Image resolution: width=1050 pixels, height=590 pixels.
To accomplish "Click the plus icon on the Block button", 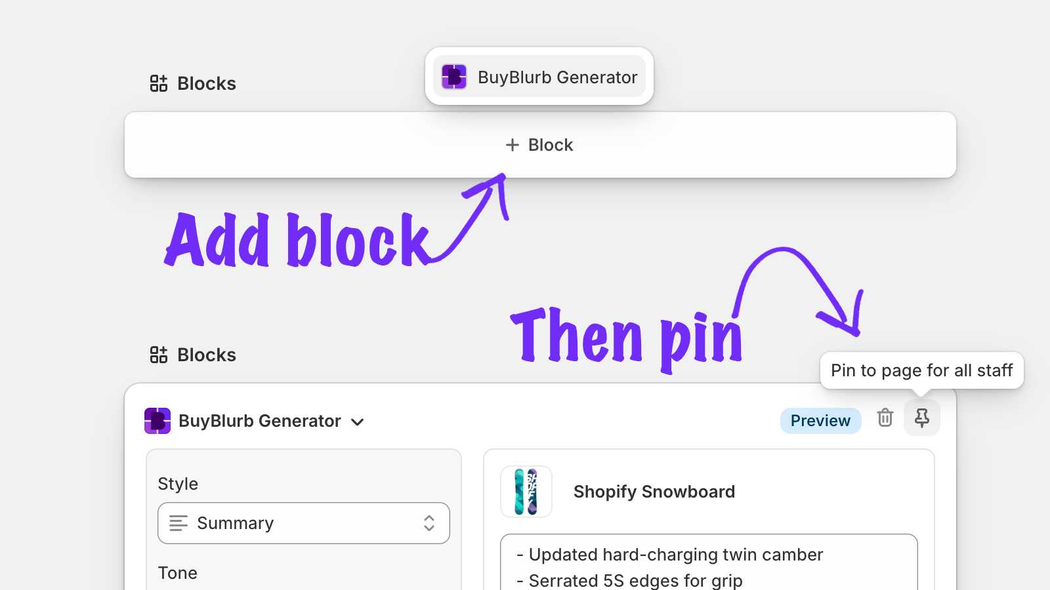I will click(x=512, y=145).
